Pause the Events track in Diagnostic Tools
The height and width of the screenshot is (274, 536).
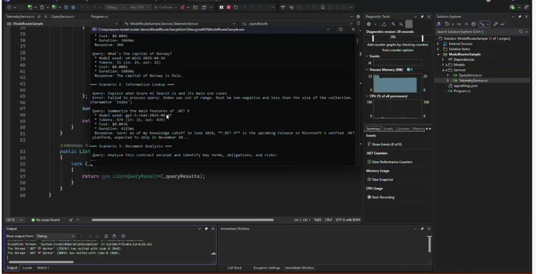tap(369, 63)
